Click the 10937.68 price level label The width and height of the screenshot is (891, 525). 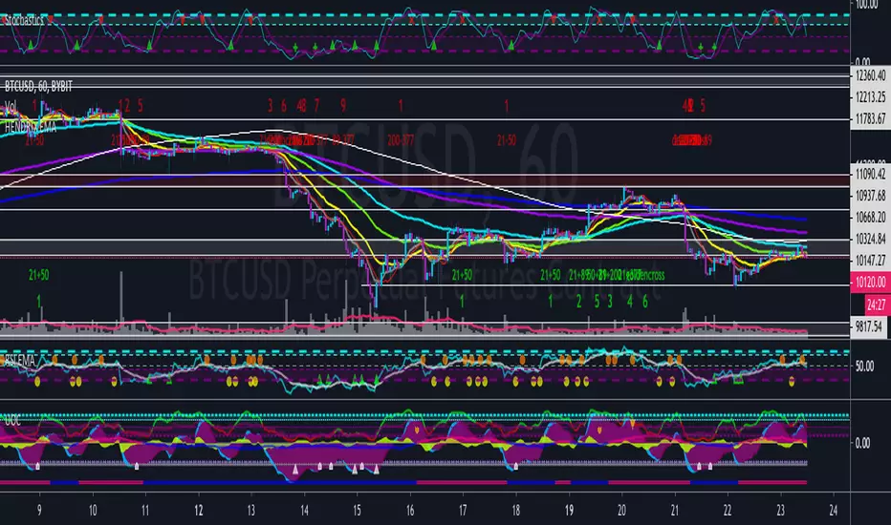[871, 196]
